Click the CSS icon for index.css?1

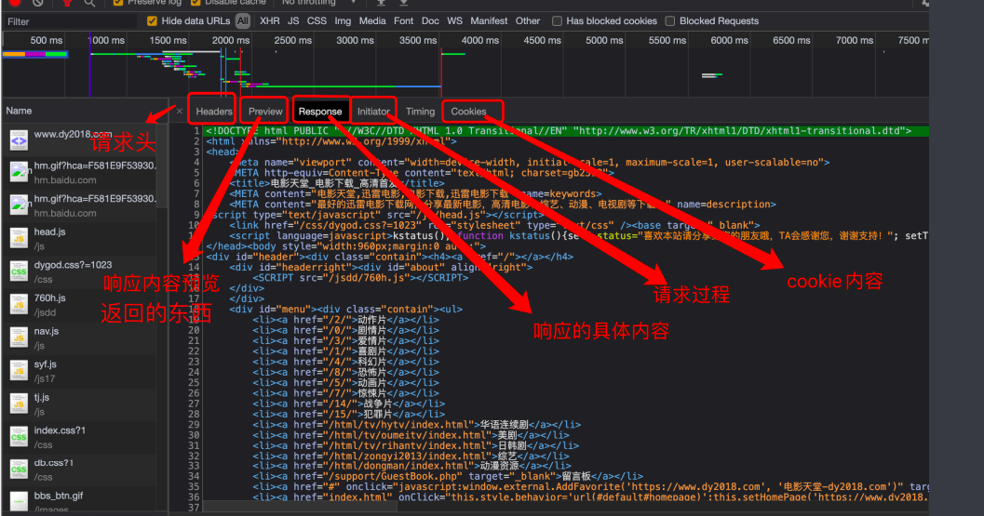(19, 437)
